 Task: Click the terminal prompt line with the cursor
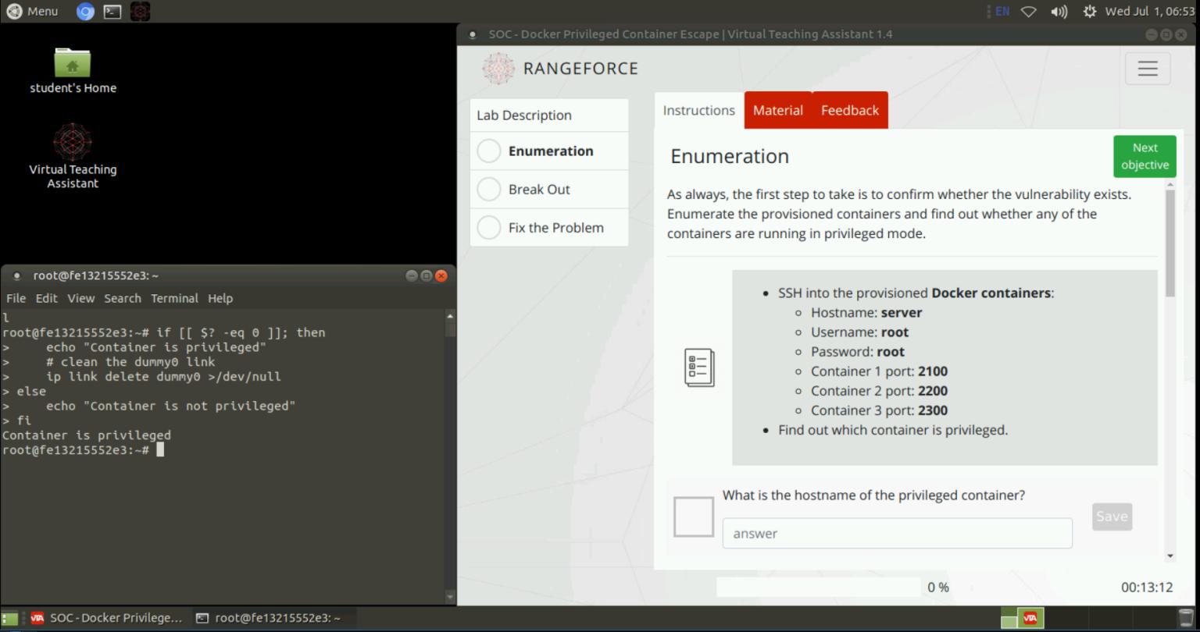click(x=83, y=450)
